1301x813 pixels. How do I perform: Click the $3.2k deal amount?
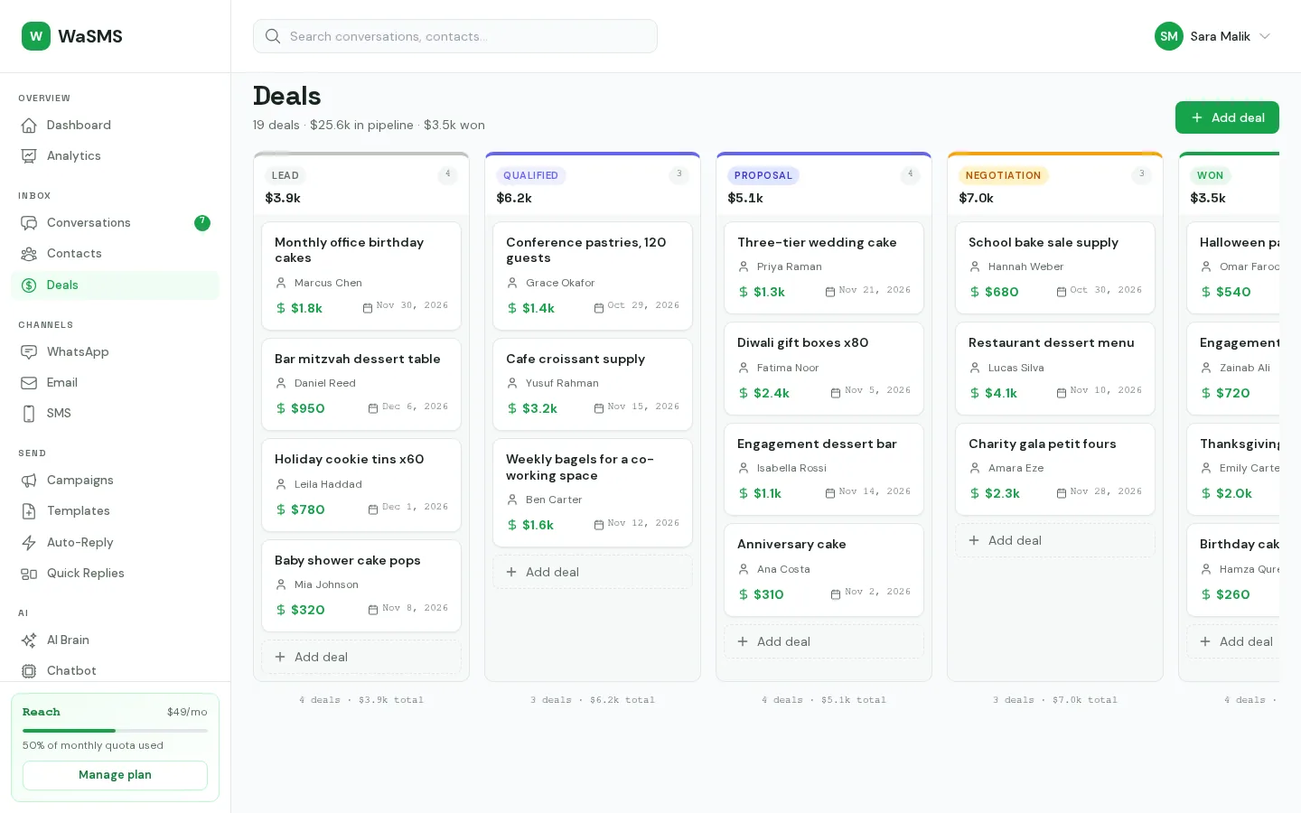tap(532, 408)
